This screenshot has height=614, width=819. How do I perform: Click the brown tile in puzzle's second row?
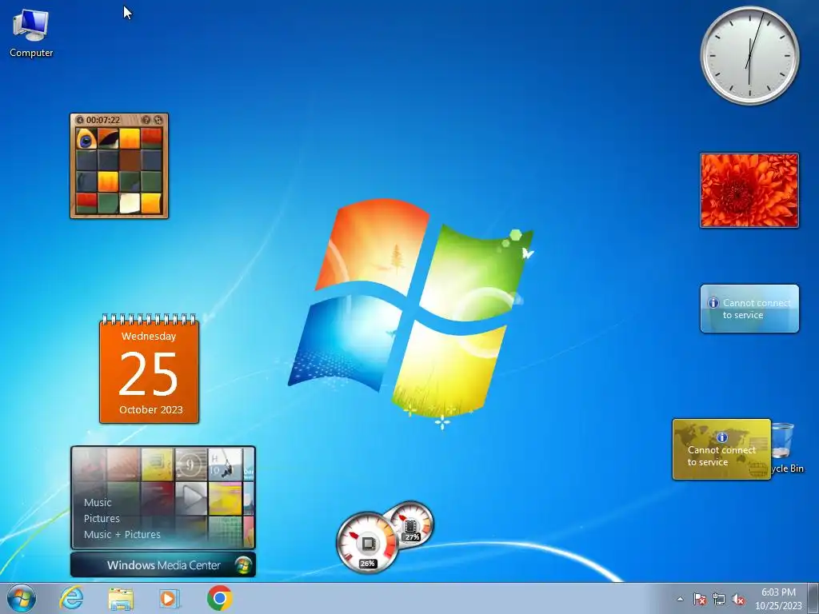pyautogui.click(x=130, y=160)
